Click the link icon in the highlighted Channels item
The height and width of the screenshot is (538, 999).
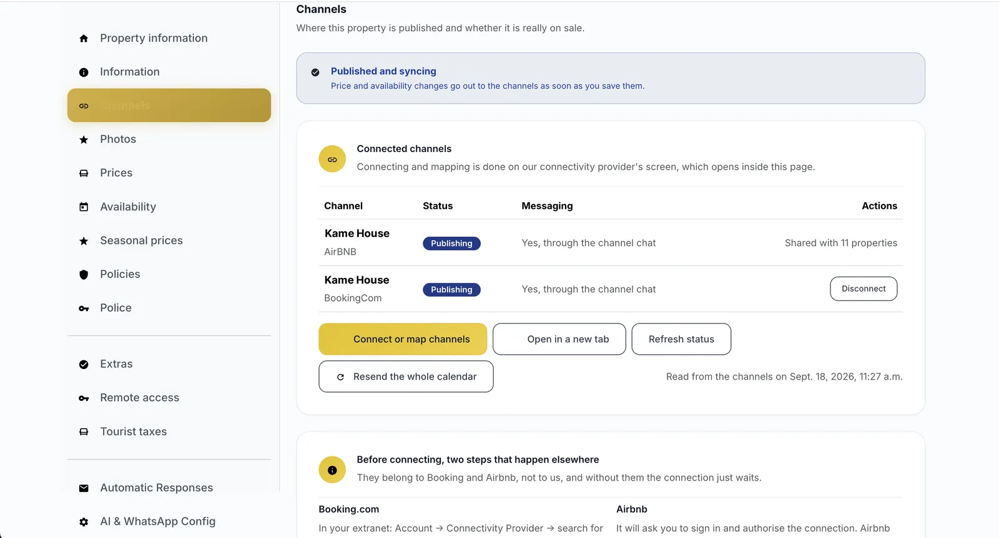[84, 106]
